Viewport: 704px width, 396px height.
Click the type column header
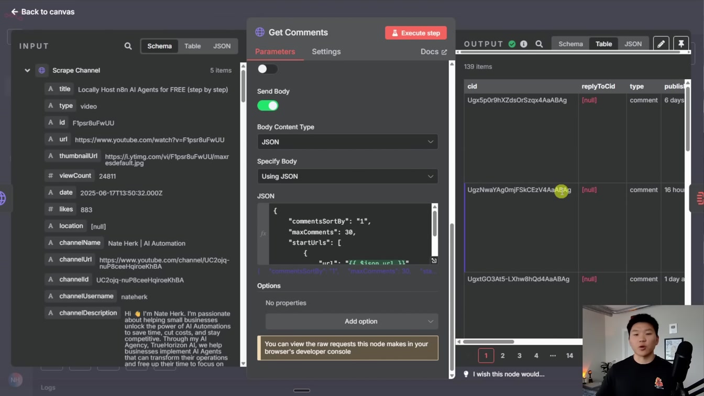point(644,86)
